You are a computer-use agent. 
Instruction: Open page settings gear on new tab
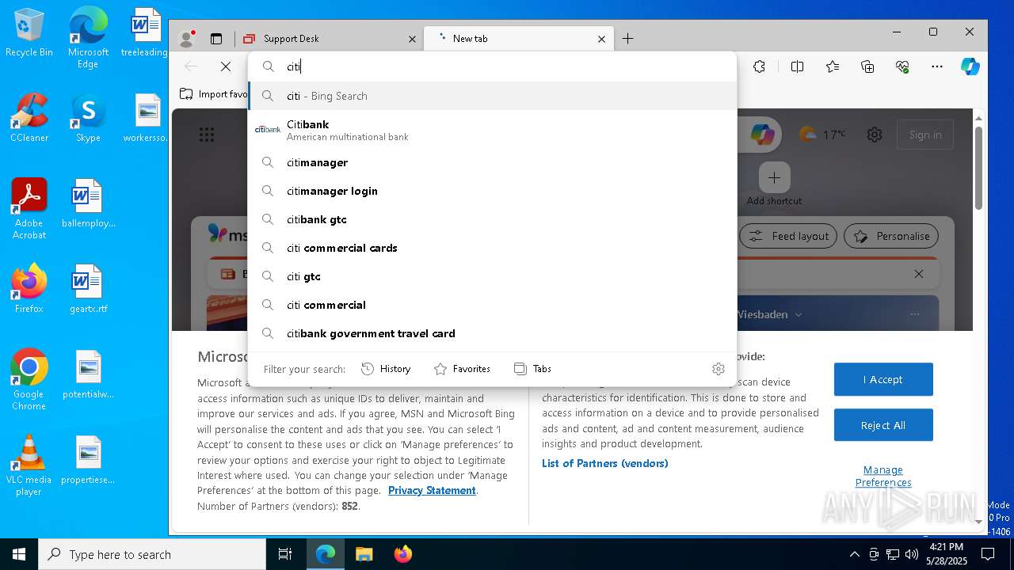pyautogui.click(x=875, y=135)
